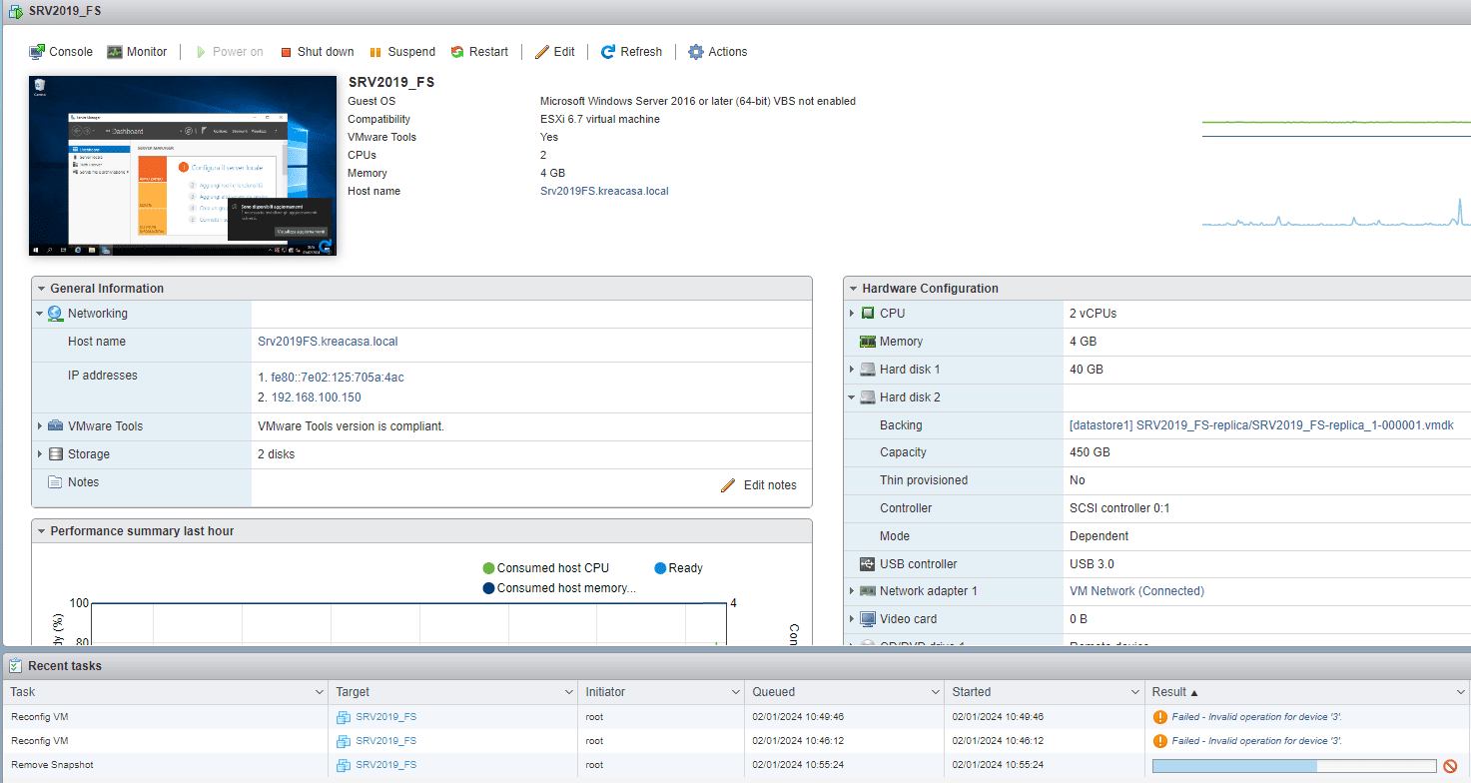Collapse the Networking section
The width and height of the screenshot is (1471, 783).
coord(41,312)
